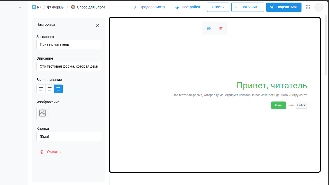Viewport: 329px width, 185px height.
Task: Set alignment to left
Action: click(41, 89)
